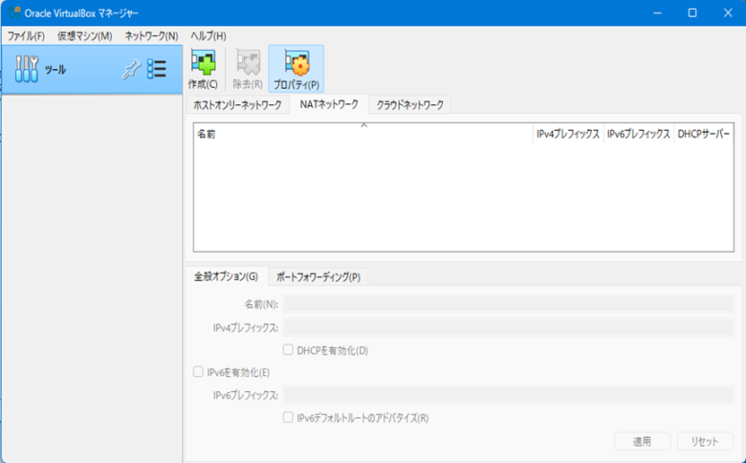Image resolution: width=746 pixels, height=463 pixels.
Task: Select the ツール tools item
Action: (x=92, y=70)
